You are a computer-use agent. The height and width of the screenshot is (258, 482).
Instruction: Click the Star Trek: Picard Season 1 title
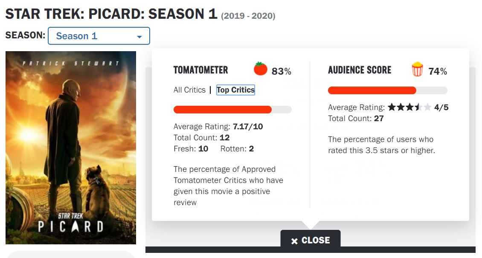coord(111,14)
